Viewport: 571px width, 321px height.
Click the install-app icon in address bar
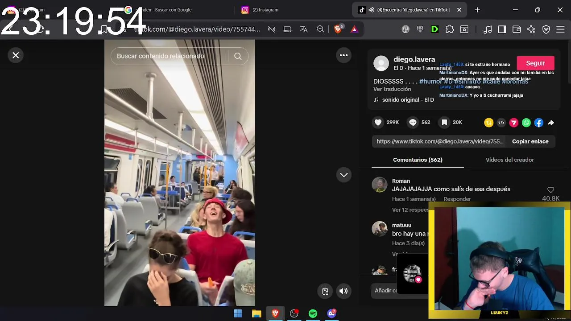pos(287,29)
